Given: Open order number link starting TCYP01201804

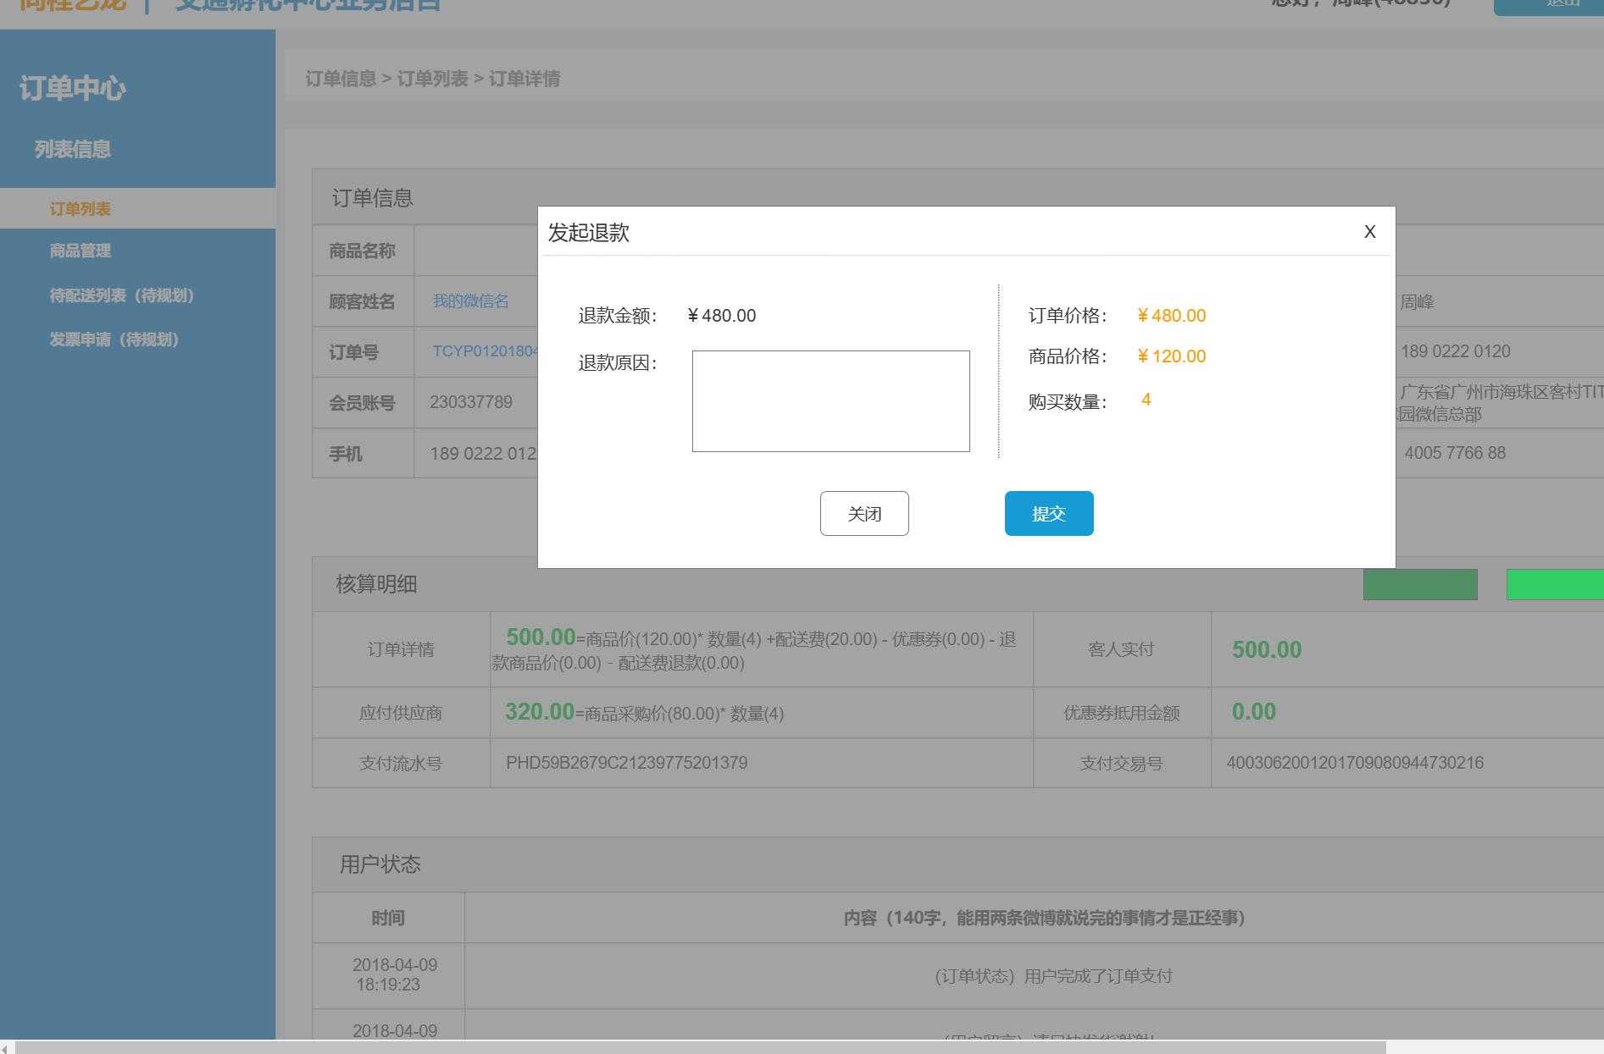Looking at the screenshot, I should click(x=483, y=351).
